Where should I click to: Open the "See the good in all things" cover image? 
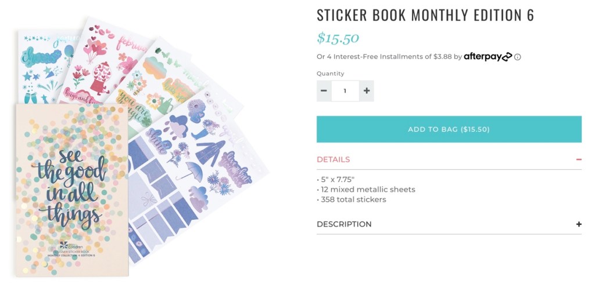tap(71, 188)
